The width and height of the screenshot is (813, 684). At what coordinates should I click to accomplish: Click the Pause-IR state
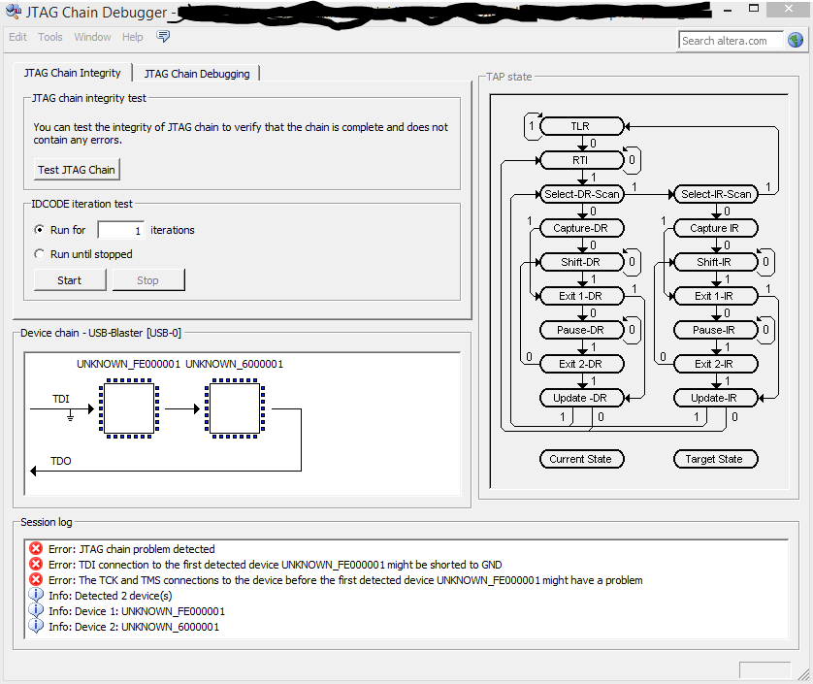[x=716, y=330]
